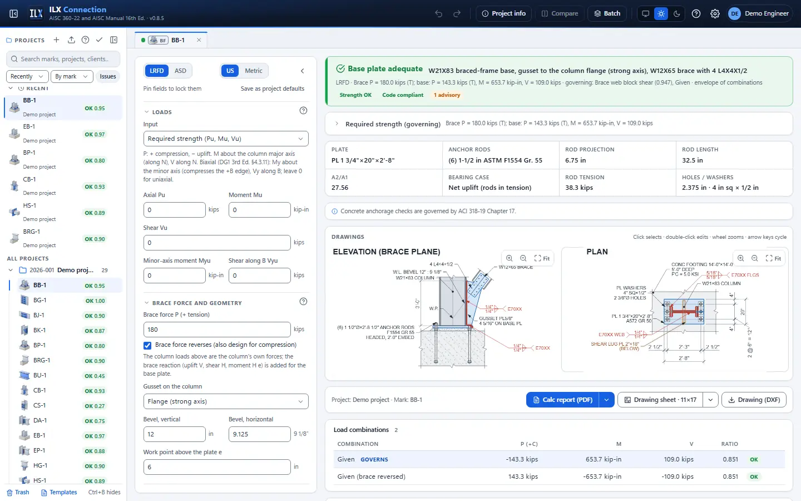
Task: Zoom in on the Elevation drawing
Action: (509, 258)
